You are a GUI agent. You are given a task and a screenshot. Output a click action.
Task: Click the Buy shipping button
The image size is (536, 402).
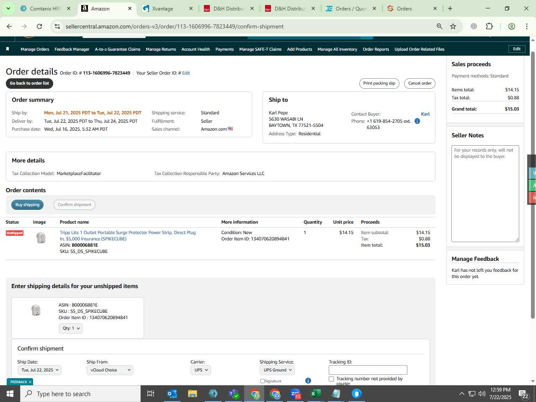click(x=27, y=205)
